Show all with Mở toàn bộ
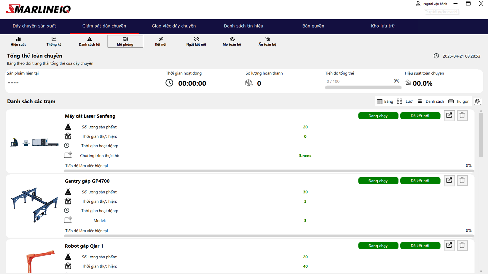The image size is (488, 274). (232, 41)
